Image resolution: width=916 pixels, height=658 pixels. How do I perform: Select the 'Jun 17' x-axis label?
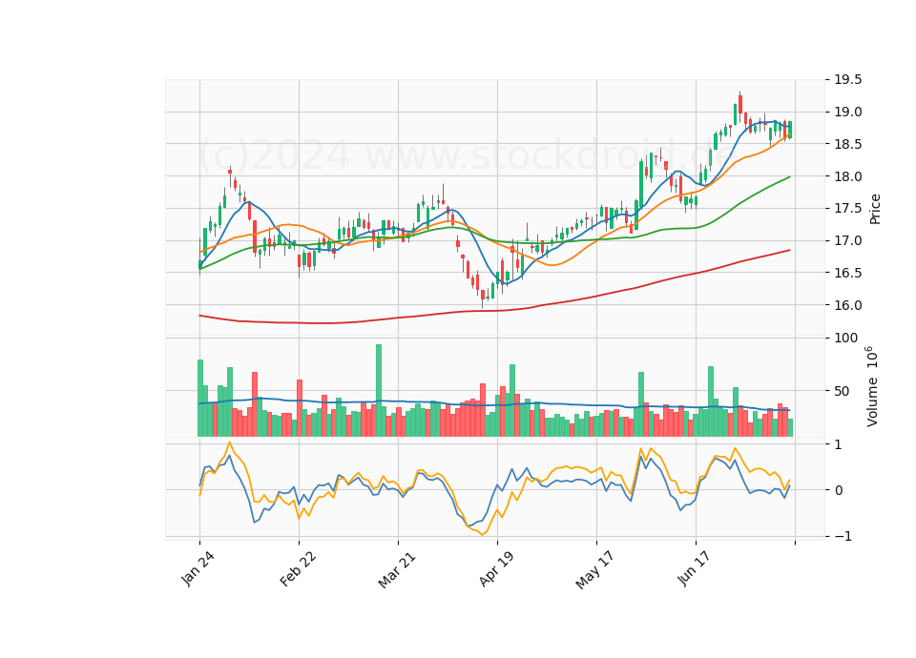pos(694,568)
